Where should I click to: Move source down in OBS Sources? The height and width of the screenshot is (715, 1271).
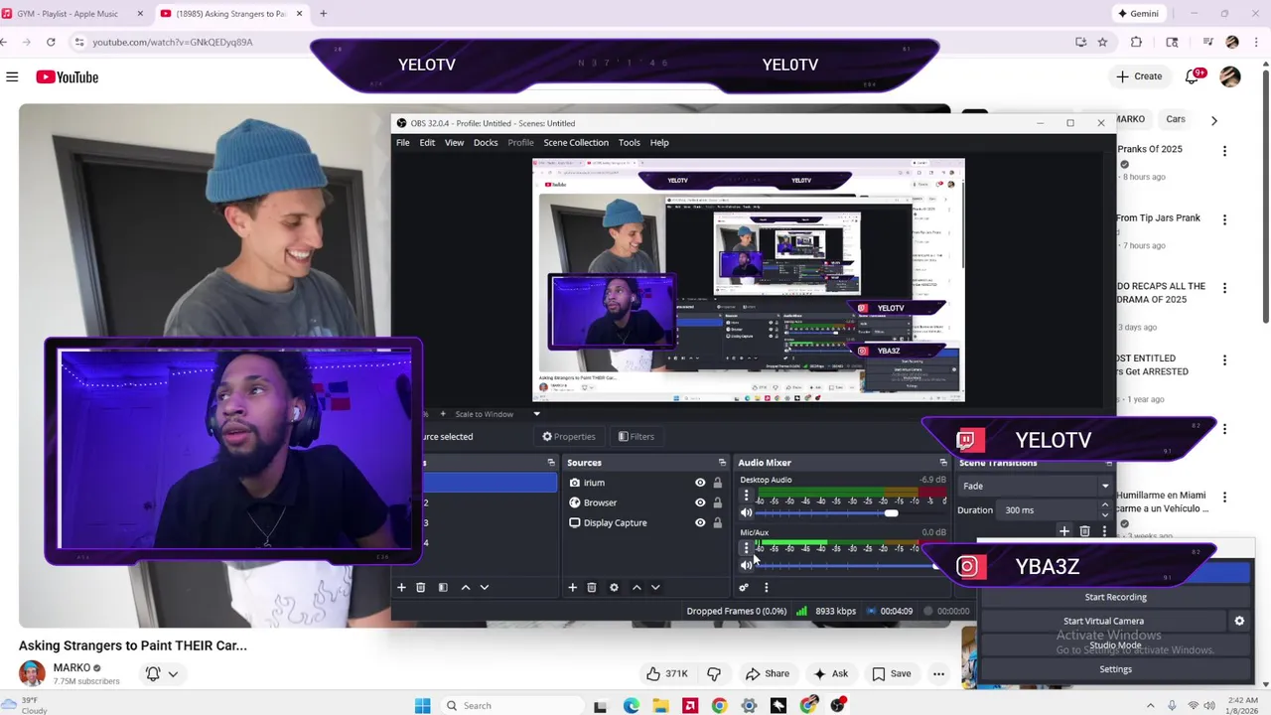[x=655, y=587]
